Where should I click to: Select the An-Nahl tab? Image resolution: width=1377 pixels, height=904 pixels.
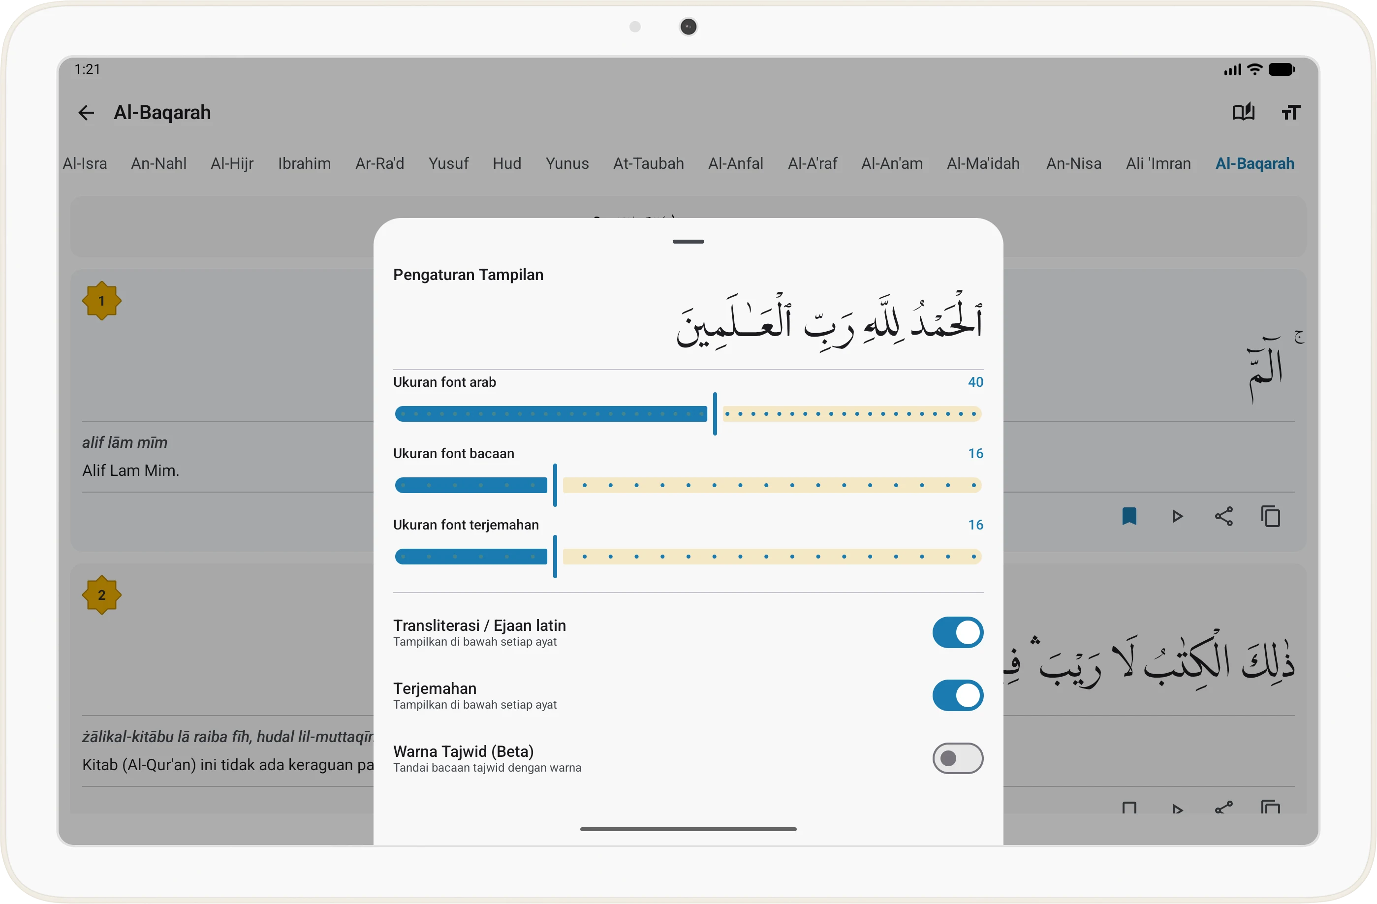158,164
